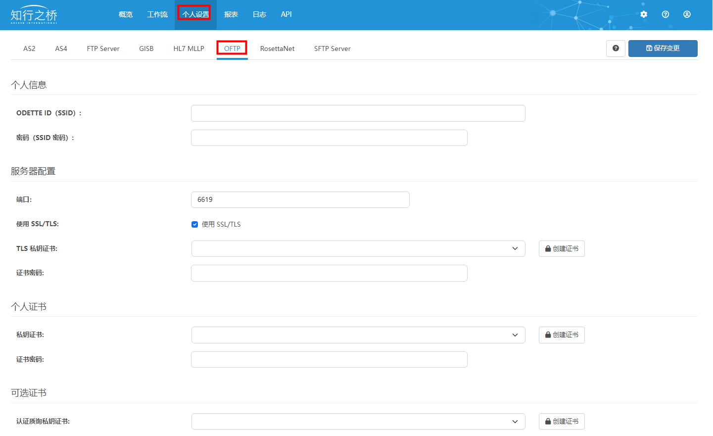Screen dimensions: 713x436
Task: Expand the 认证质询私钥证书 dropdown
Action: (x=358, y=422)
